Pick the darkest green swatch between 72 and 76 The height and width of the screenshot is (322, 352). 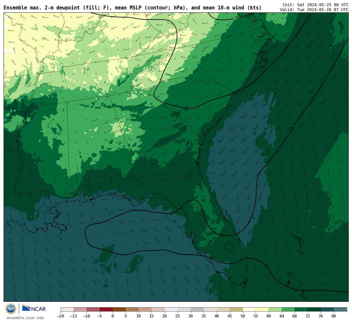tap(314, 310)
